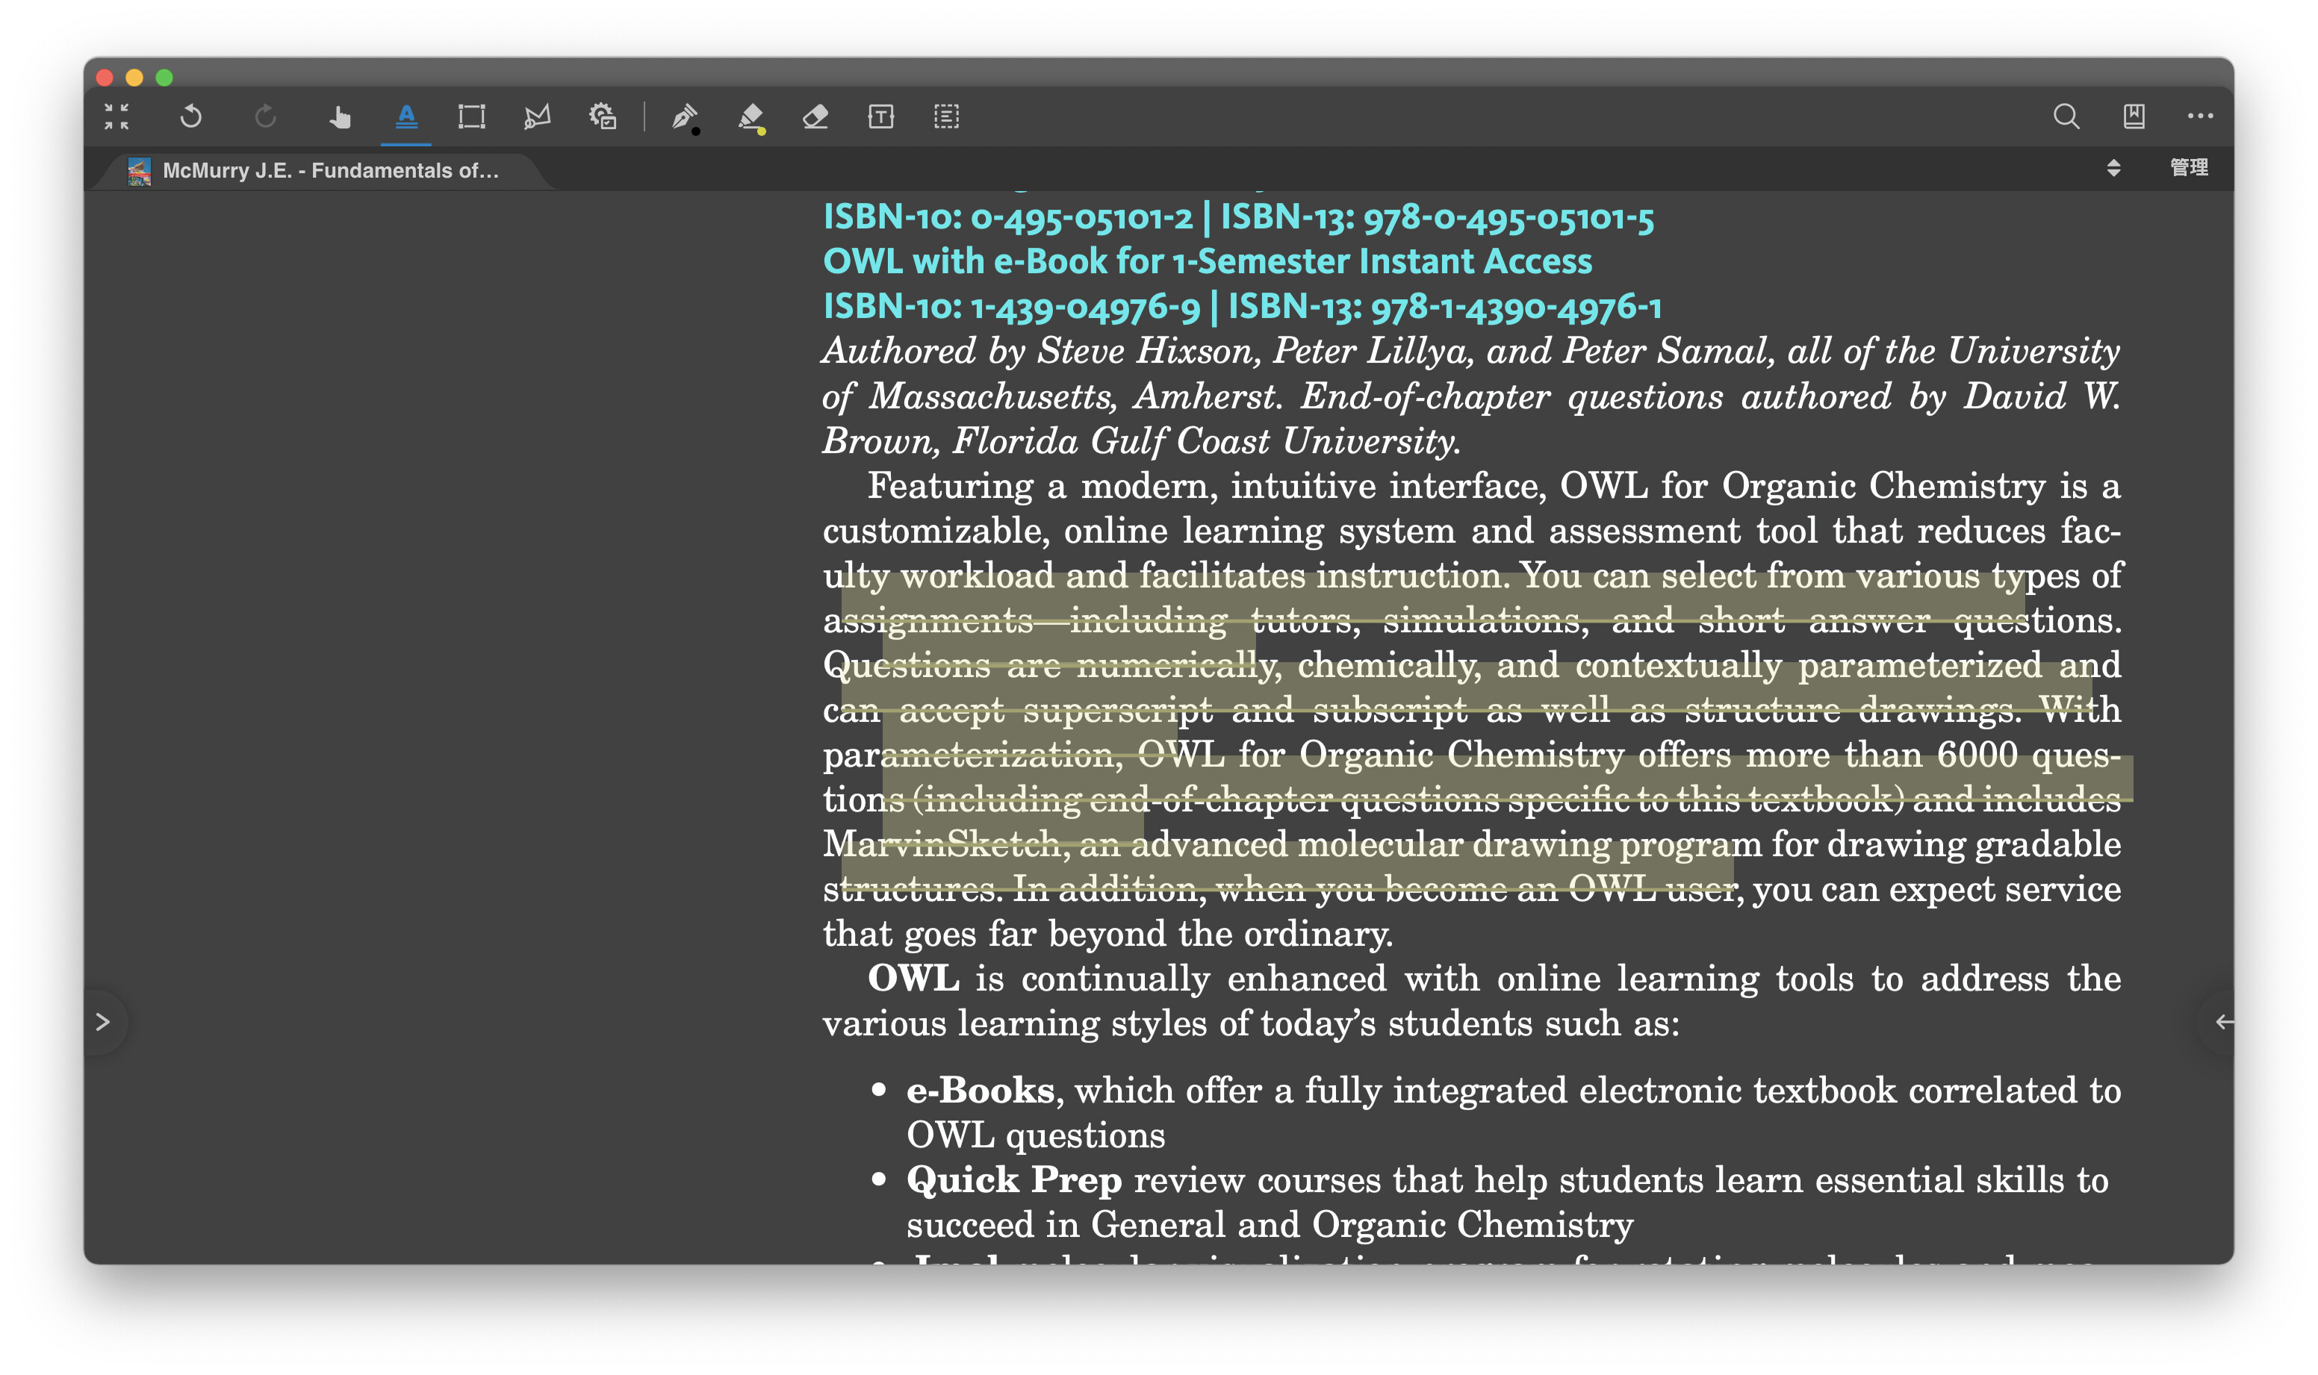Click 'Authored by Steve Hixson' italic text
The width and height of the screenshot is (2318, 1375).
pyautogui.click(x=1038, y=351)
